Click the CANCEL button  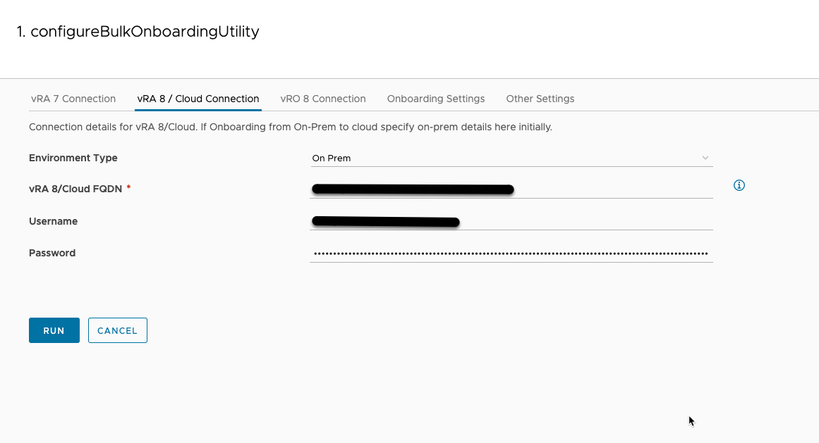(117, 330)
